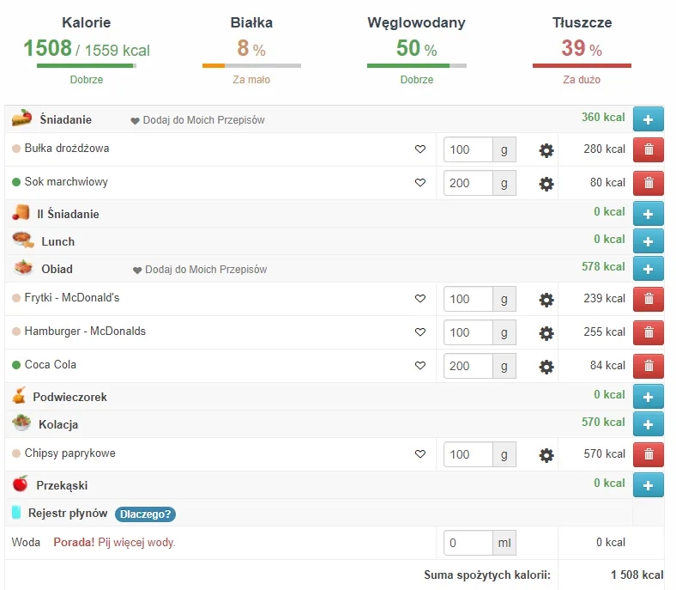The height and width of the screenshot is (590, 676).
Task: Open settings gear for Sok marchwiowy
Action: pos(546,183)
